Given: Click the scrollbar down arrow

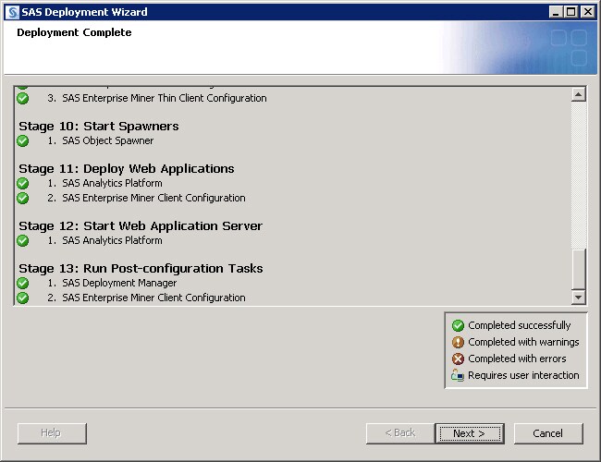Looking at the screenshot, I should 579,298.
